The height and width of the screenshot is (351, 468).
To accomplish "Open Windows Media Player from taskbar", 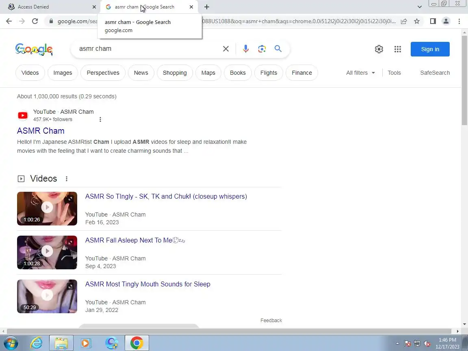I will pos(86,343).
